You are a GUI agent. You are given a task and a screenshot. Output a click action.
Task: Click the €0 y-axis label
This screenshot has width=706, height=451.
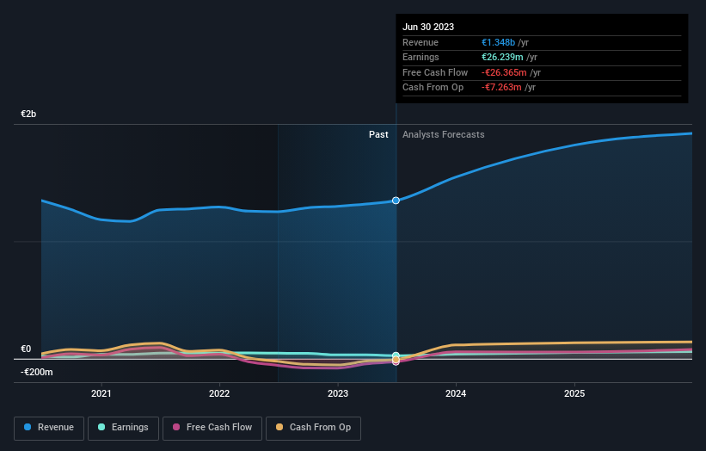point(26,349)
